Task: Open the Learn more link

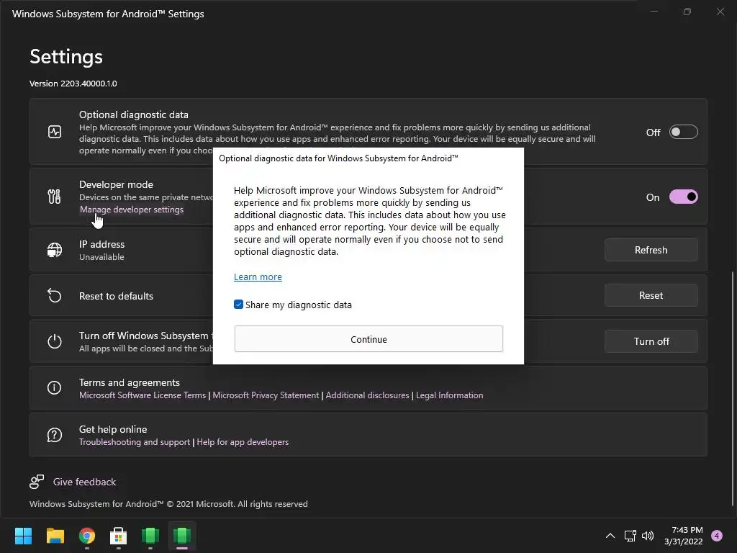Action: pos(258,277)
